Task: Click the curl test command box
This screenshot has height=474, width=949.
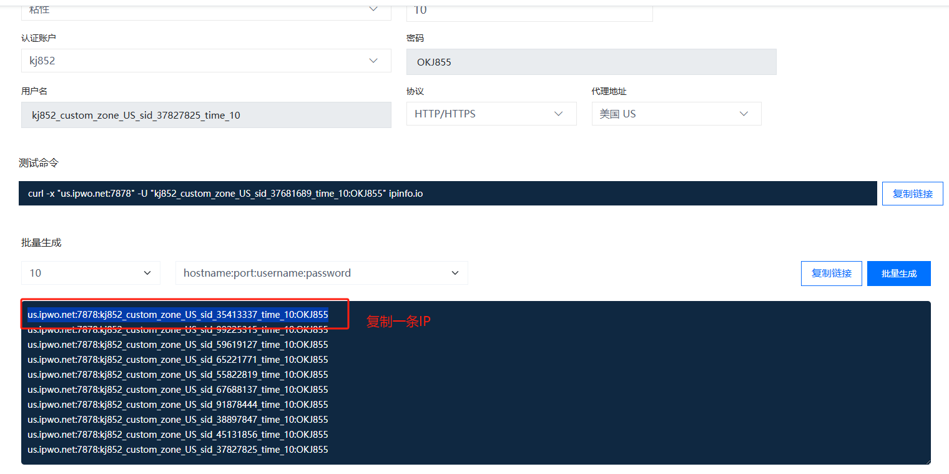Action: click(447, 194)
